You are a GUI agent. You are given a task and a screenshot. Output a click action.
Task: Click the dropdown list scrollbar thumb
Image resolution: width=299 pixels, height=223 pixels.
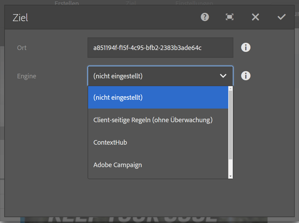point(230,125)
